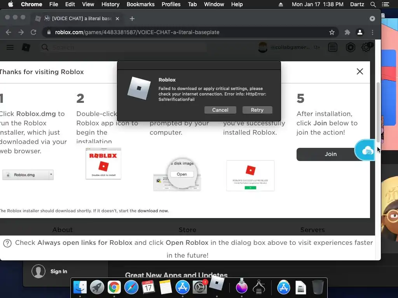Switch to the Store tab
The height and width of the screenshot is (298, 398).
187,230
